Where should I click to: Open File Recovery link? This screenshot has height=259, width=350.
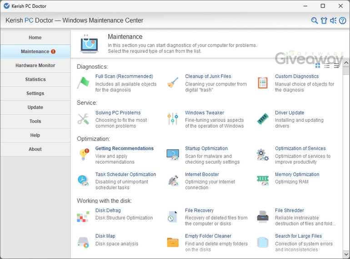199,210
